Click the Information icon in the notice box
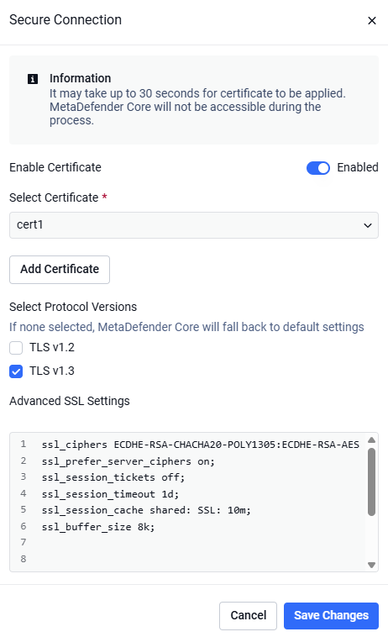 (x=33, y=79)
